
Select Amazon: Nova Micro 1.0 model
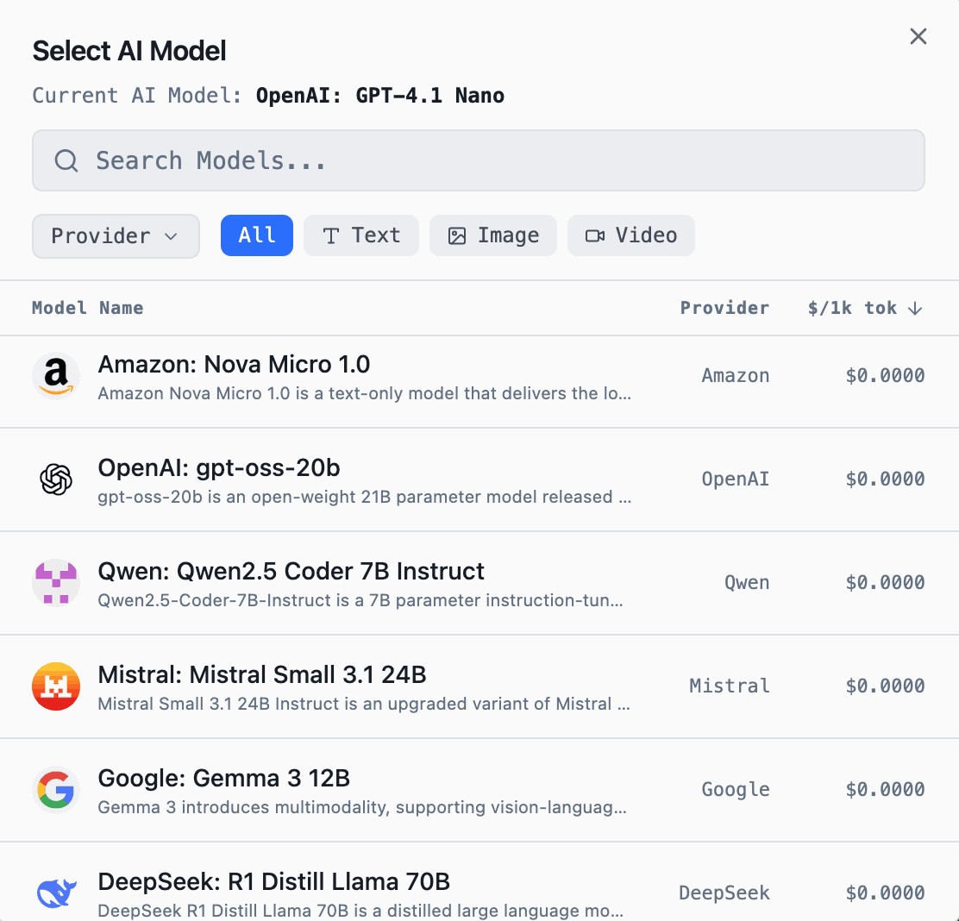coord(234,365)
